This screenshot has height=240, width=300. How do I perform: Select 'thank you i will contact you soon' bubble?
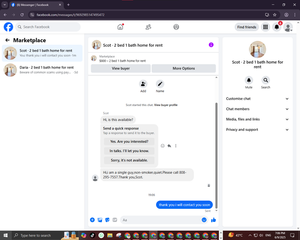coord(184,205)
